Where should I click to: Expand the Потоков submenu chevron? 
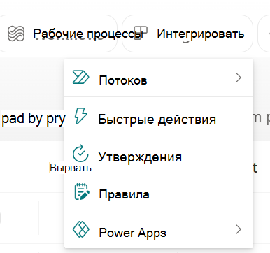click(x=239, y=78)
